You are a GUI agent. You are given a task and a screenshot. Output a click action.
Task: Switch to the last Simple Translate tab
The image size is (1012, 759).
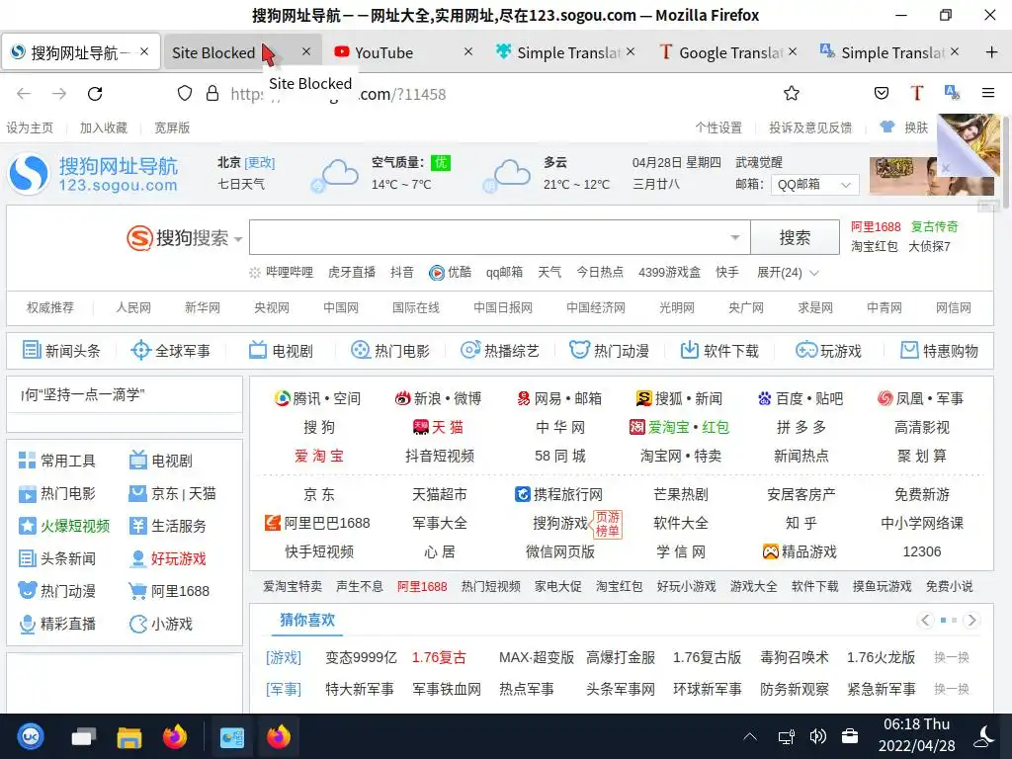pos(892,52)
